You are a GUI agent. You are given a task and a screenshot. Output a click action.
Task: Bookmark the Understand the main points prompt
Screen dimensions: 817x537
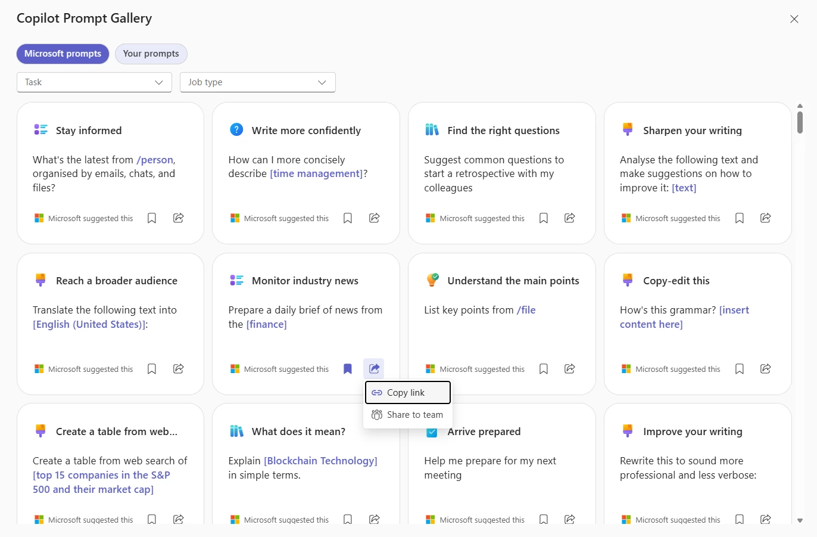click(x=544, y=369)
